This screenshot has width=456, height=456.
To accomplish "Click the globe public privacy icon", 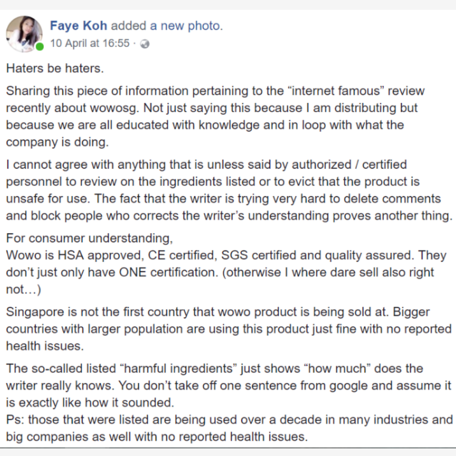I will pos(145,44).
